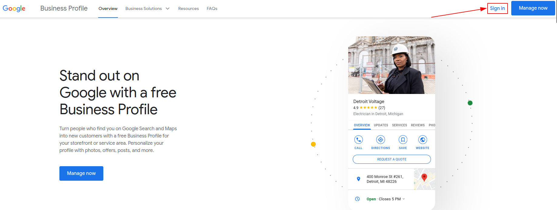Image resolution: width=557 pixels, height=210 pixels.
Task: Click the five-star rating stars
Action: (368, 108)
